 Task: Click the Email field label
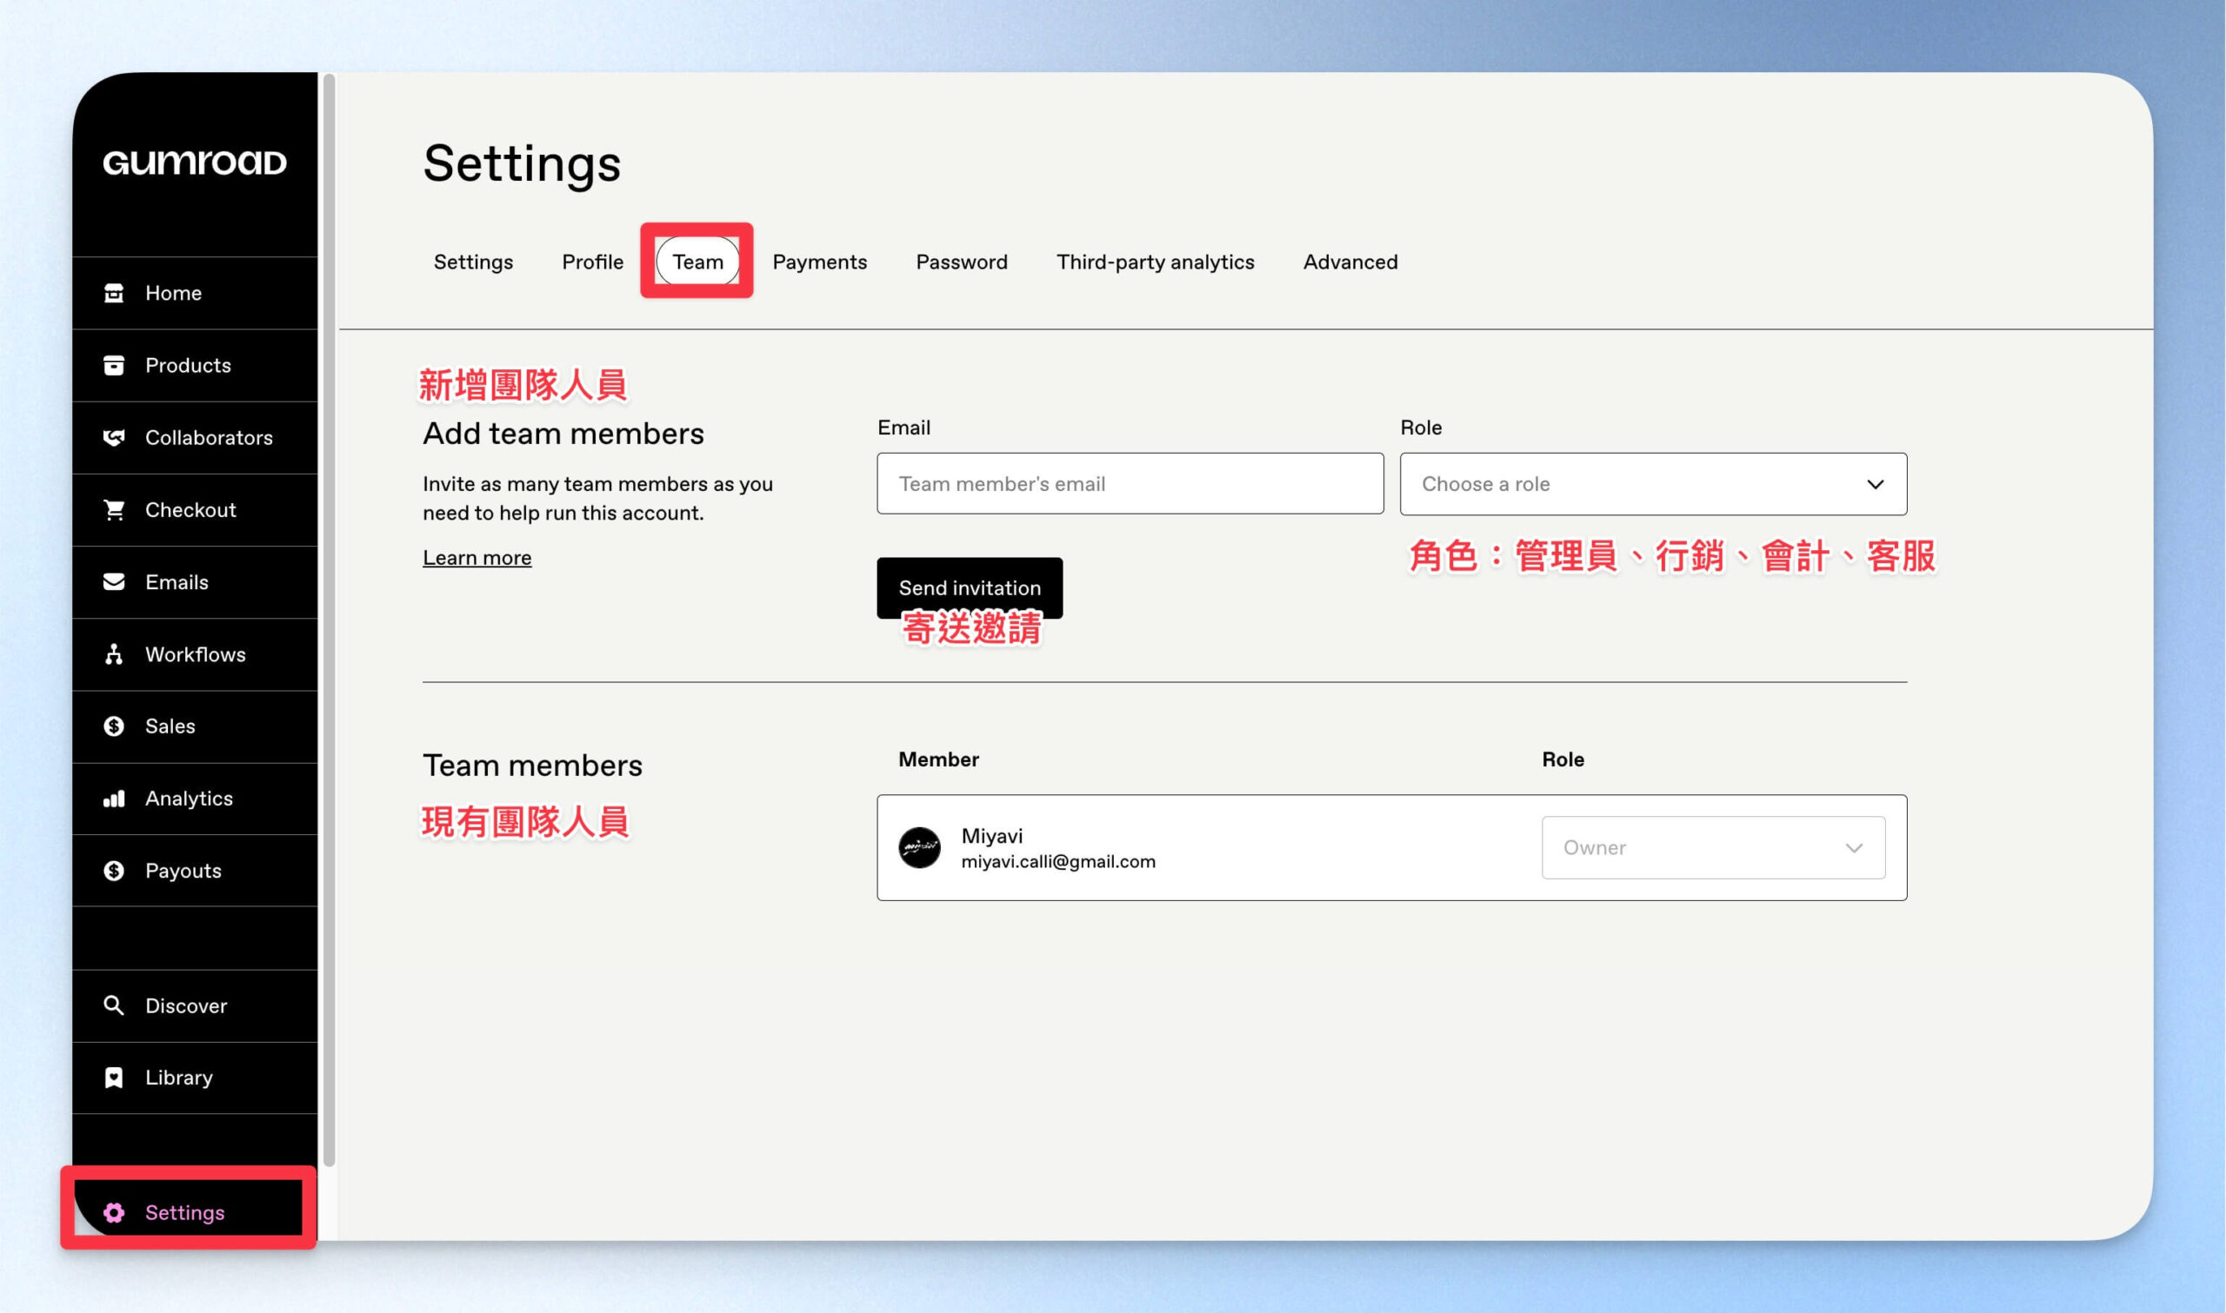[903, 428]
